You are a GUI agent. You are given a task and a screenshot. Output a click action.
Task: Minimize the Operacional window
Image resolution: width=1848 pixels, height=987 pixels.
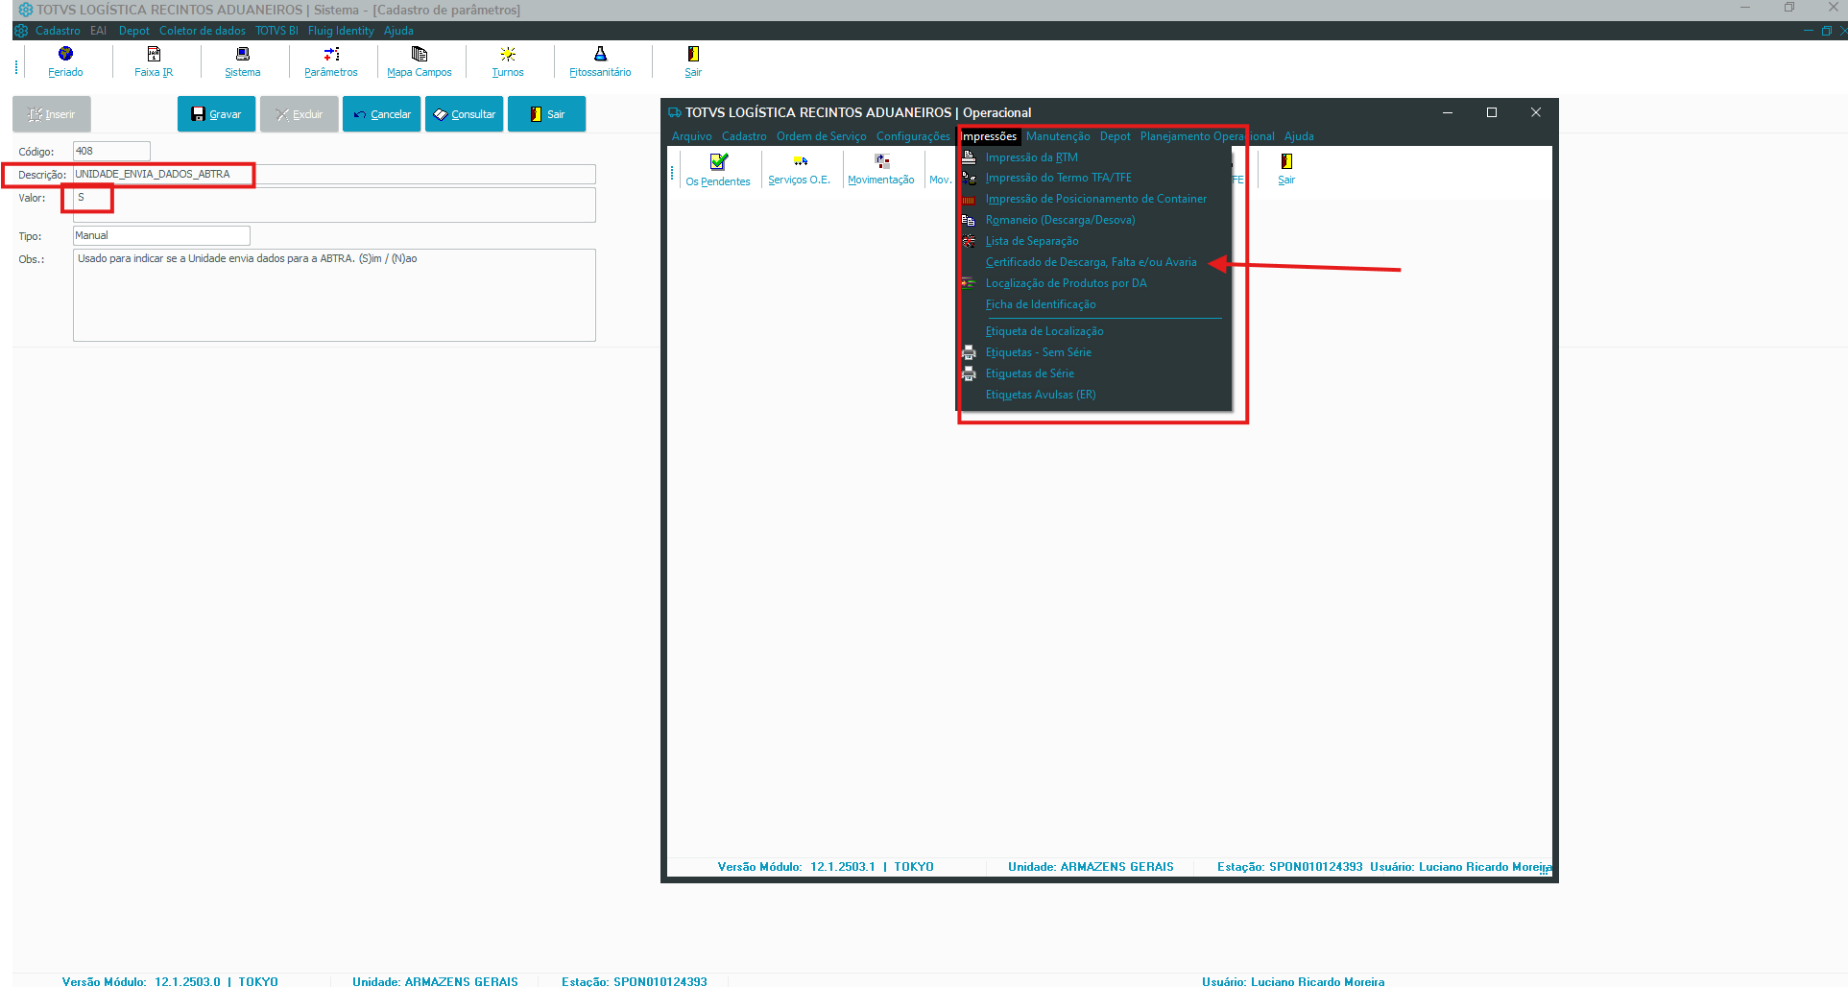1448,112
